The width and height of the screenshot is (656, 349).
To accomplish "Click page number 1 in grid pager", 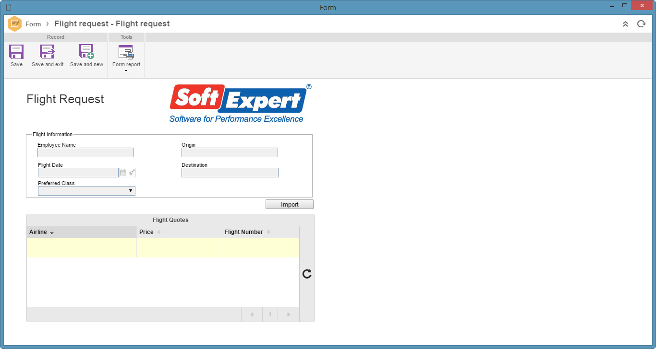I will coord(270,314).
